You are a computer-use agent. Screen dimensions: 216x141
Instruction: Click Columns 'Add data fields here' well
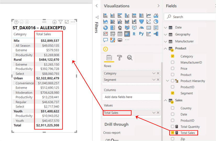[131, 97]
